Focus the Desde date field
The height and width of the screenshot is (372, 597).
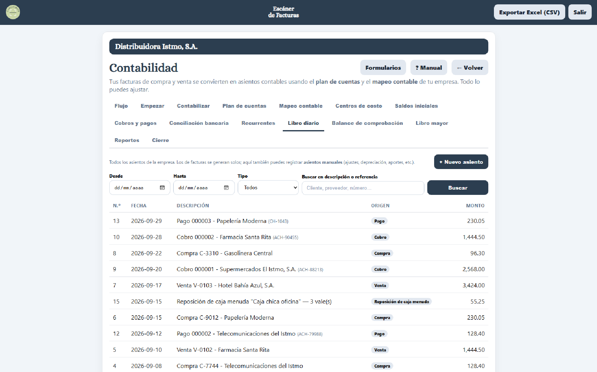pyautogui.click(x=140, y=188)
